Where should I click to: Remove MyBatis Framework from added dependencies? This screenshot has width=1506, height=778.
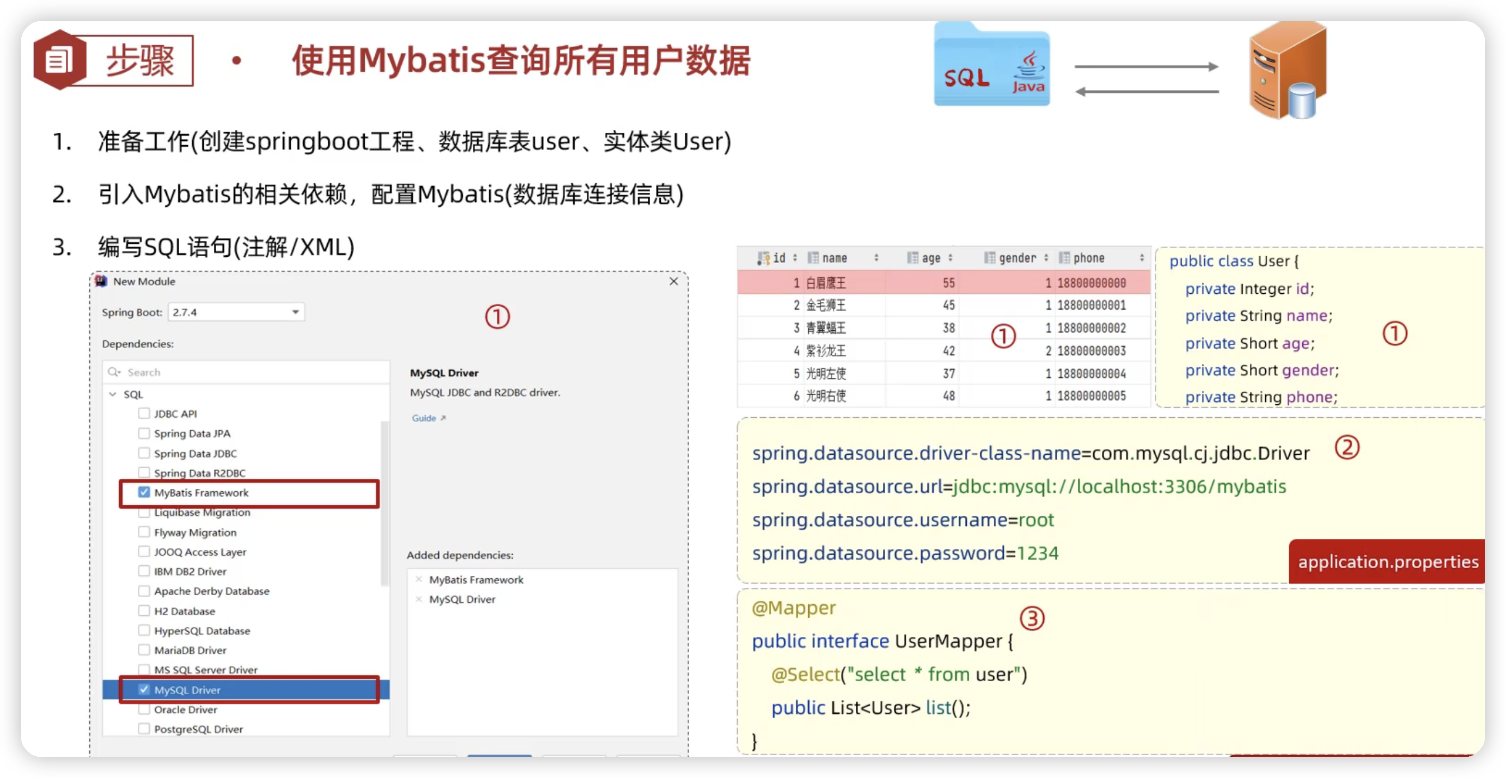(x=419, y=579)
